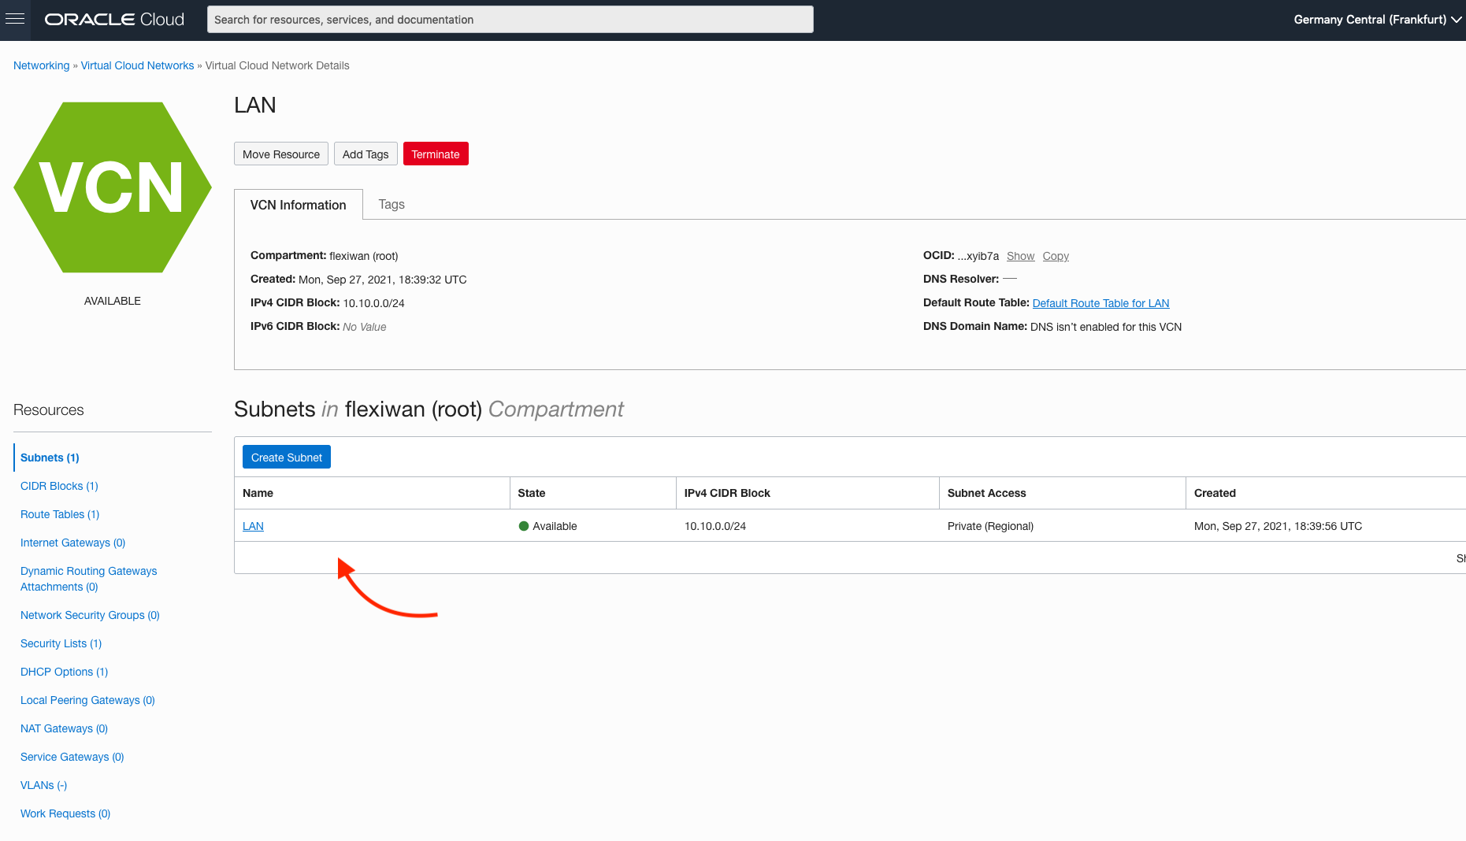1466x841 pixels.
Task: Click the search resources input field
Action: coord(510,20)
